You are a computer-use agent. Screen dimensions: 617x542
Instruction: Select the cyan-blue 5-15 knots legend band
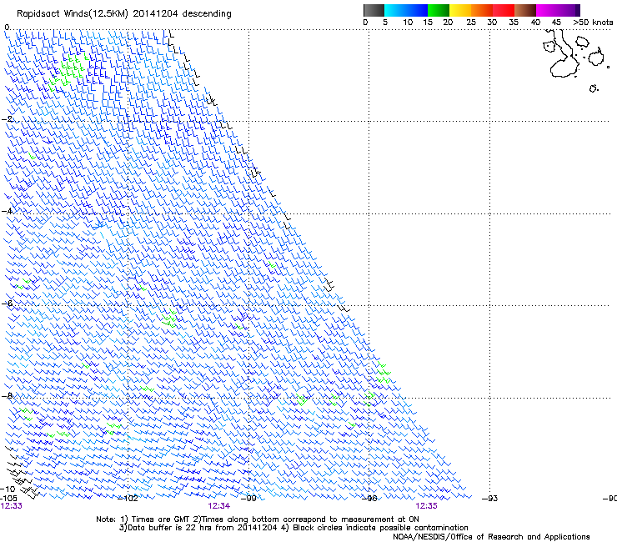point(406,10)
